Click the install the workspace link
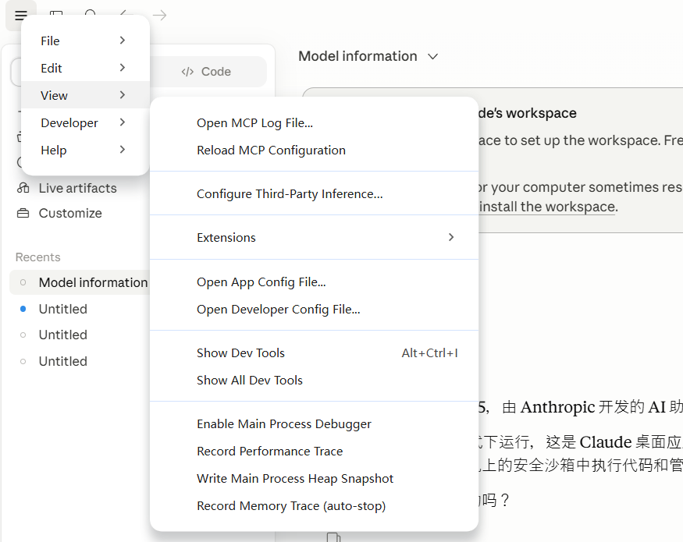683x542 pixels. 547,207
